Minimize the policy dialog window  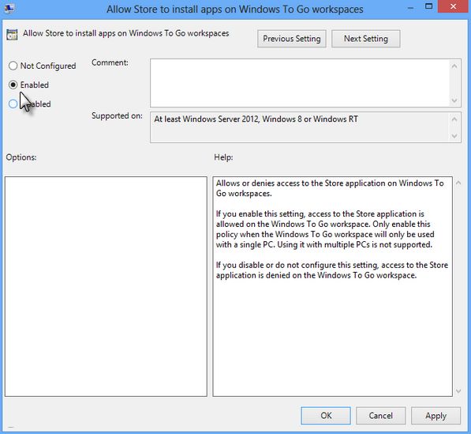coord(410,8)
